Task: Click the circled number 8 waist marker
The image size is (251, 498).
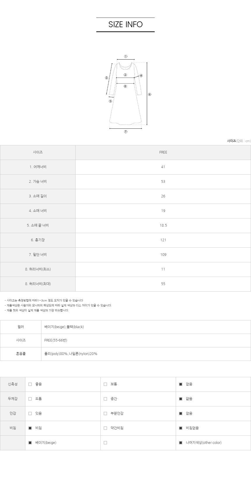Action: [125, 86]
